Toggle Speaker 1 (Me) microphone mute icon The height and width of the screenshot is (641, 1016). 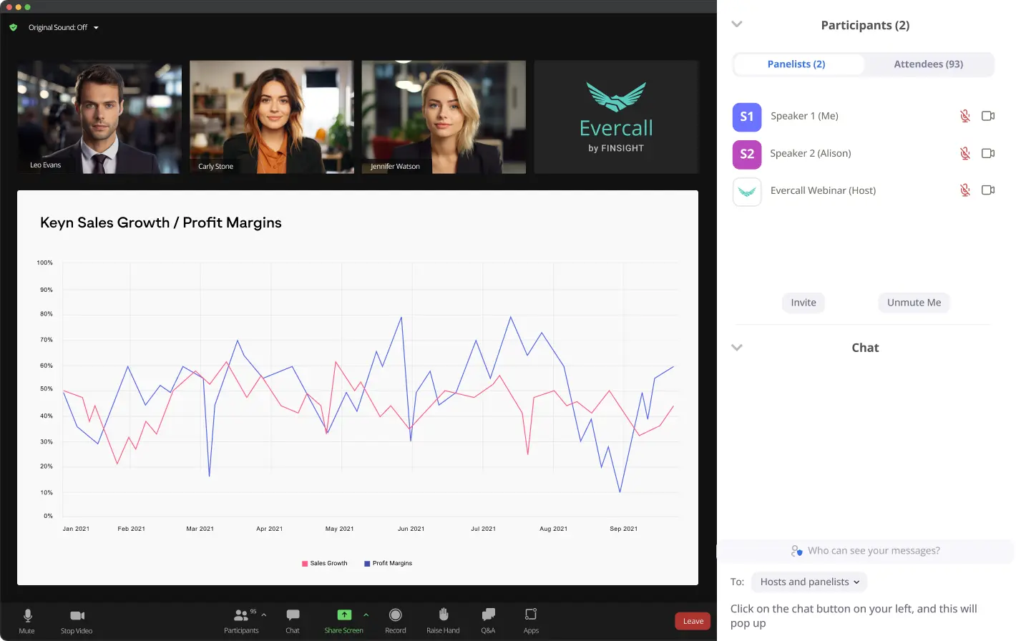click(965, 116)
